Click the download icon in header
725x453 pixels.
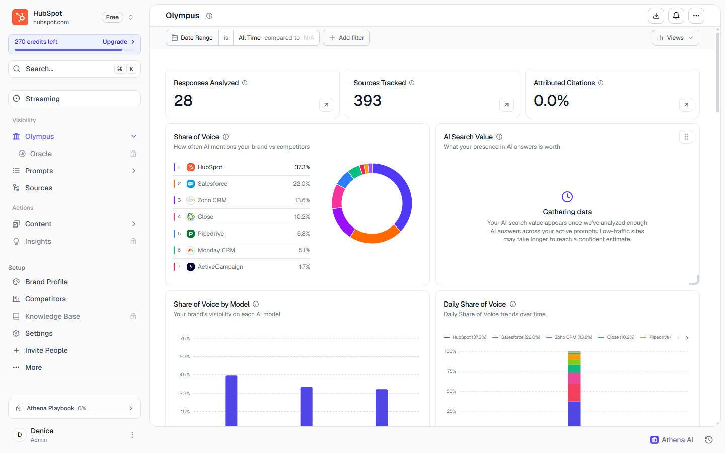click(656, 16)
